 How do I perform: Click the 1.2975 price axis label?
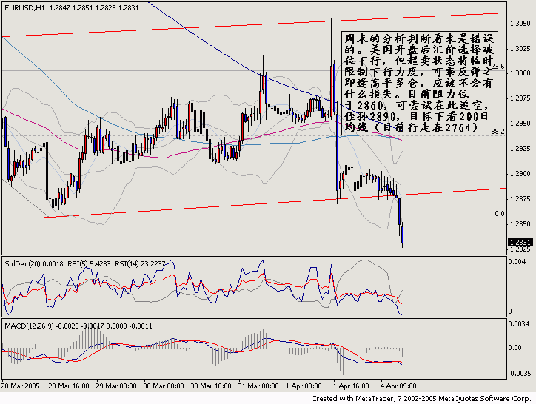pos(520,98)
